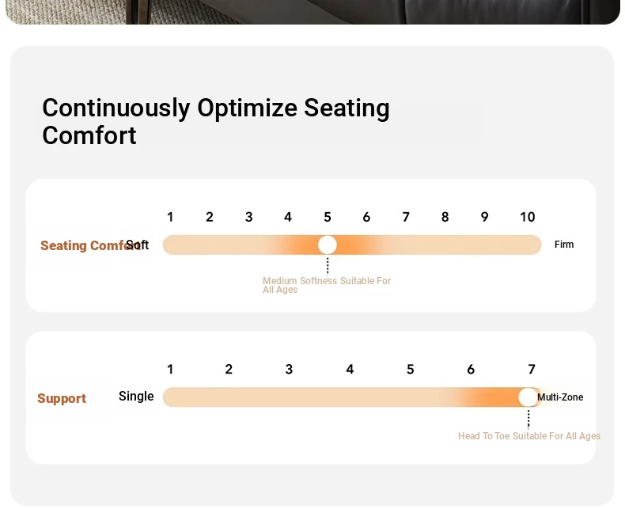Click the "Firm" end label
This screenshot has height=509, width=625.
564,245
